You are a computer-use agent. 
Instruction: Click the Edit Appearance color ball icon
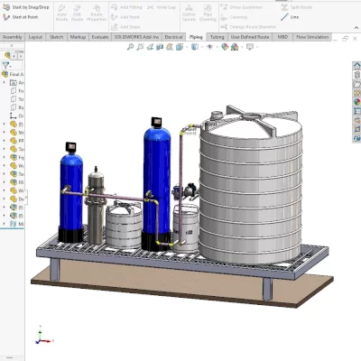tap(225, 47)
